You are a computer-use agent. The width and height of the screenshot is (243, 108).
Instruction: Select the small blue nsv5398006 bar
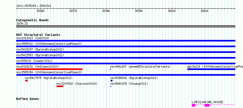point(111,81)
